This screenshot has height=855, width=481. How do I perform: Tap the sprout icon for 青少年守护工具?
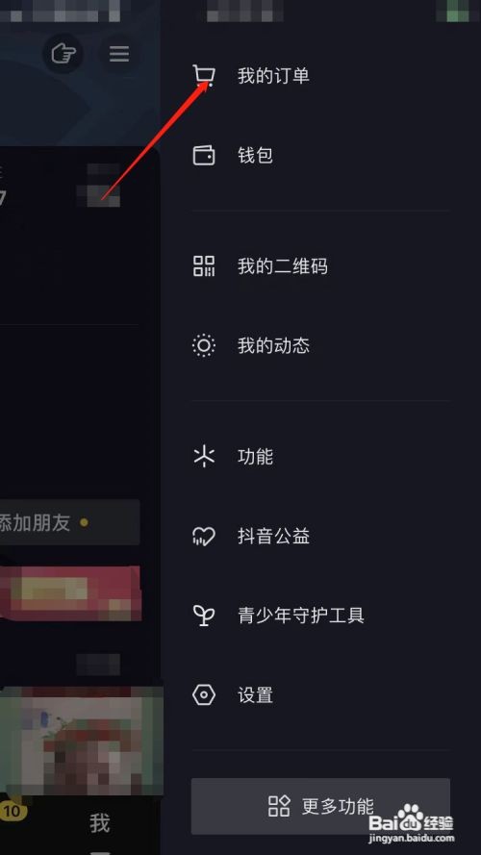tap(204, 616)
